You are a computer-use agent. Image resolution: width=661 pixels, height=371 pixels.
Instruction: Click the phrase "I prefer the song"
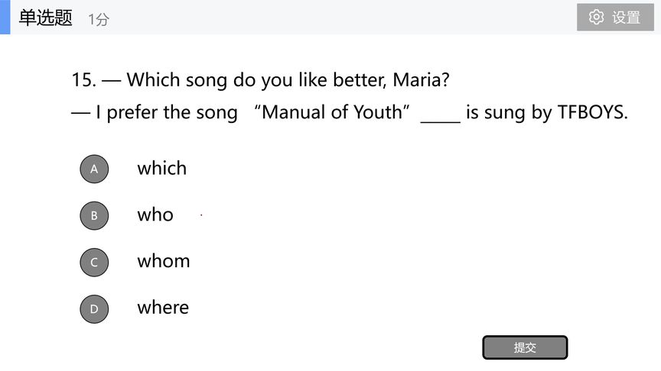pos(166,113)
